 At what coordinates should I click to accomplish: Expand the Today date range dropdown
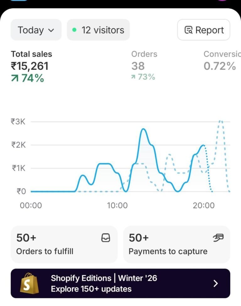pos(36,30)
